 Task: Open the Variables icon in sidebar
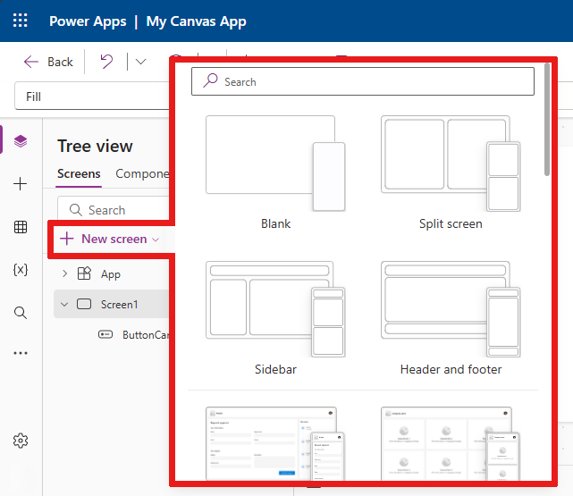click(21, 269)
